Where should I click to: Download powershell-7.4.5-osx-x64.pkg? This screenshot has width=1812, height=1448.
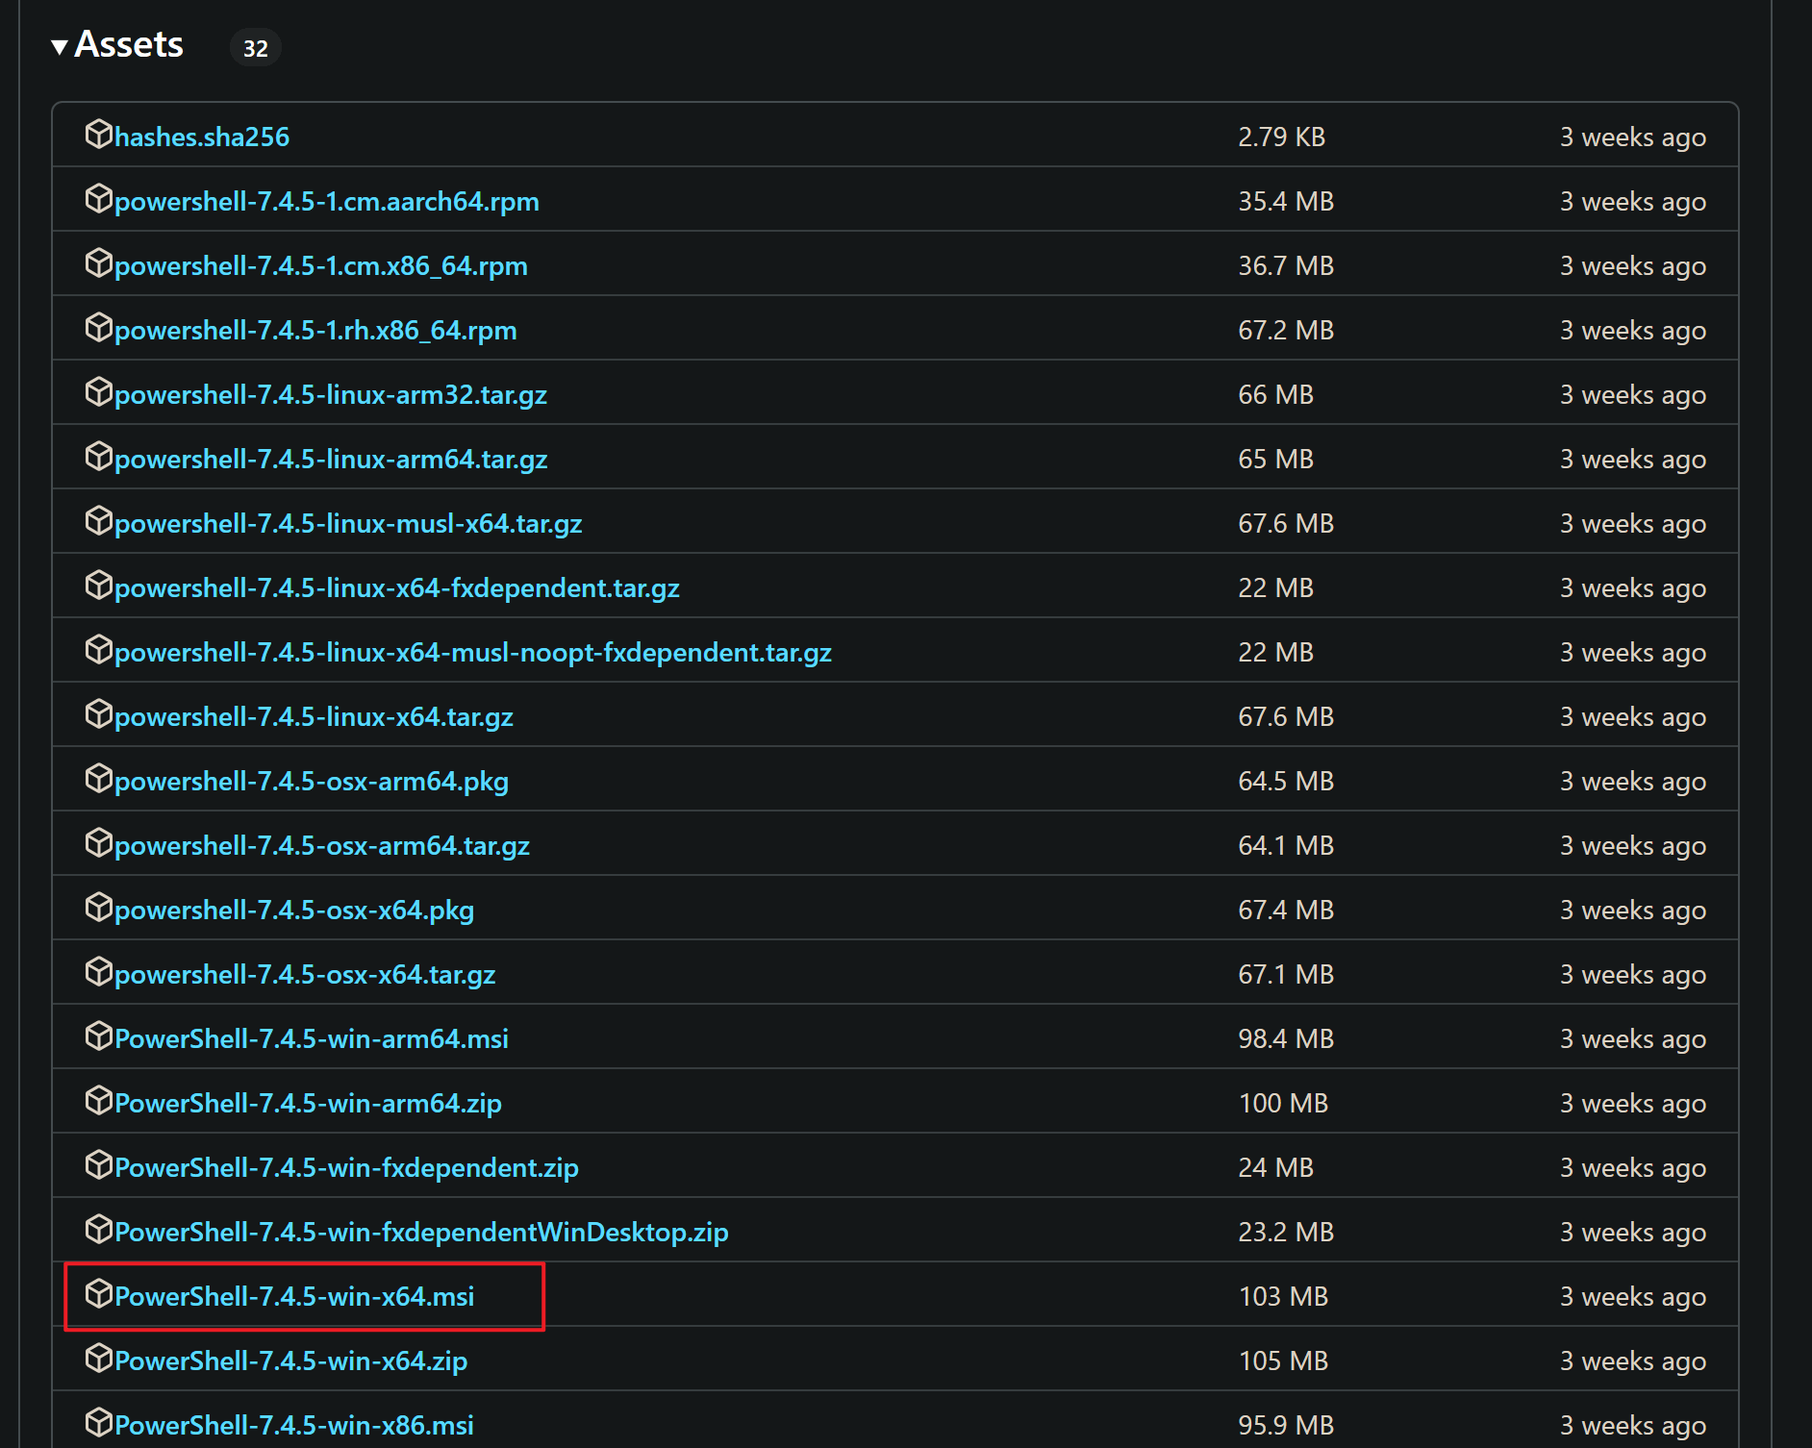[x=294, y=910]
